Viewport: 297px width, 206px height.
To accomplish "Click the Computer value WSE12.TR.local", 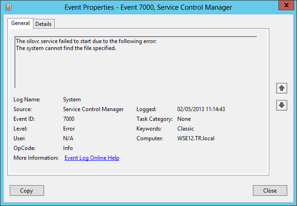I will point(196,138).
